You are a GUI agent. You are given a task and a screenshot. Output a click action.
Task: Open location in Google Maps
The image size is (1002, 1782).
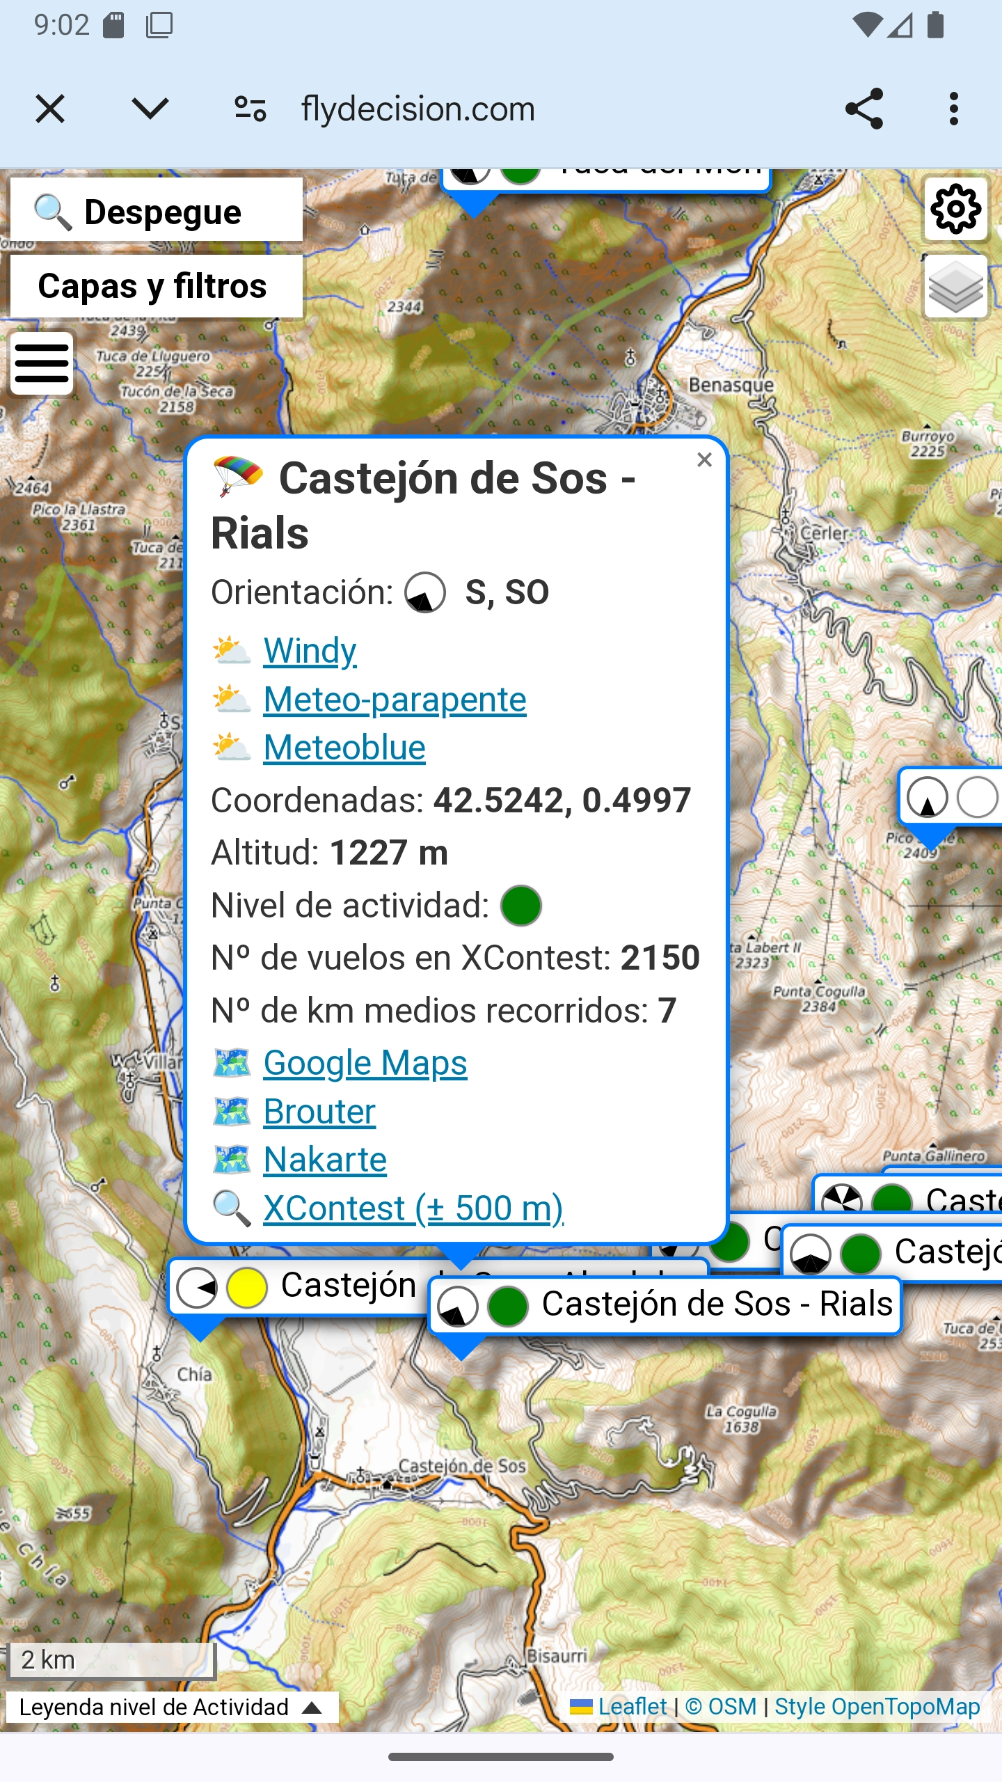coord(365,1063)
